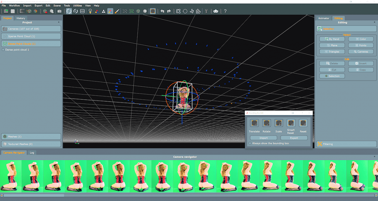This screenshot has width=378, height=201.
Task: Click the Export button in bounding box dialog
Action: pyautogui.click(x=294, y=138)
